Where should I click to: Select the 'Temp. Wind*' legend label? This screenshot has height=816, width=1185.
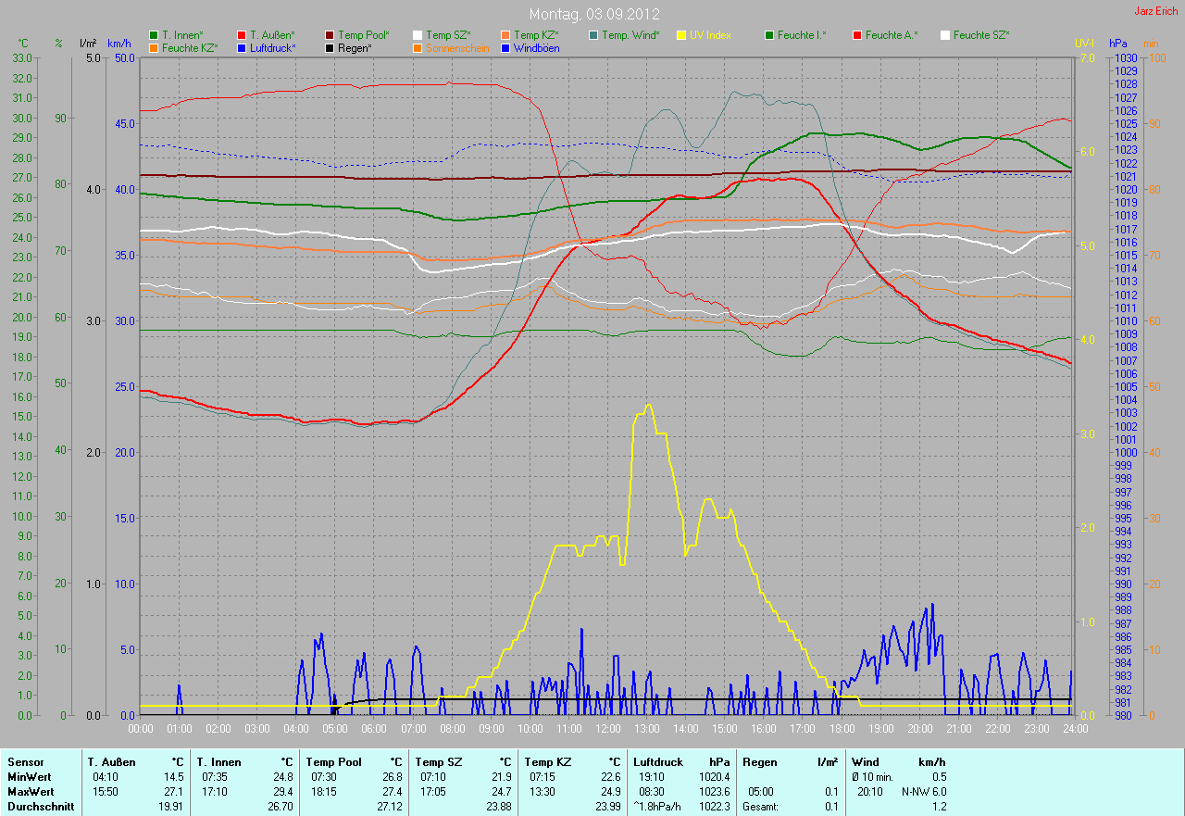[x=630, y=35]
